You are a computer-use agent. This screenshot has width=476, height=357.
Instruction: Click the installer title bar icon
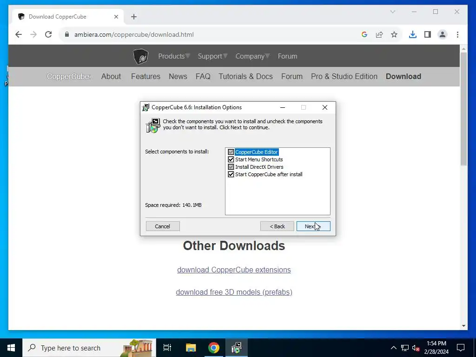click(145, 107)
